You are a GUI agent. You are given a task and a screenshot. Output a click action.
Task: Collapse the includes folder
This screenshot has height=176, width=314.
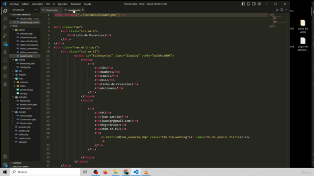(x=23, y=97)
